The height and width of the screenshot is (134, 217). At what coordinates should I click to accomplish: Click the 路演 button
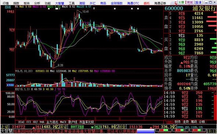coord(198,3)
